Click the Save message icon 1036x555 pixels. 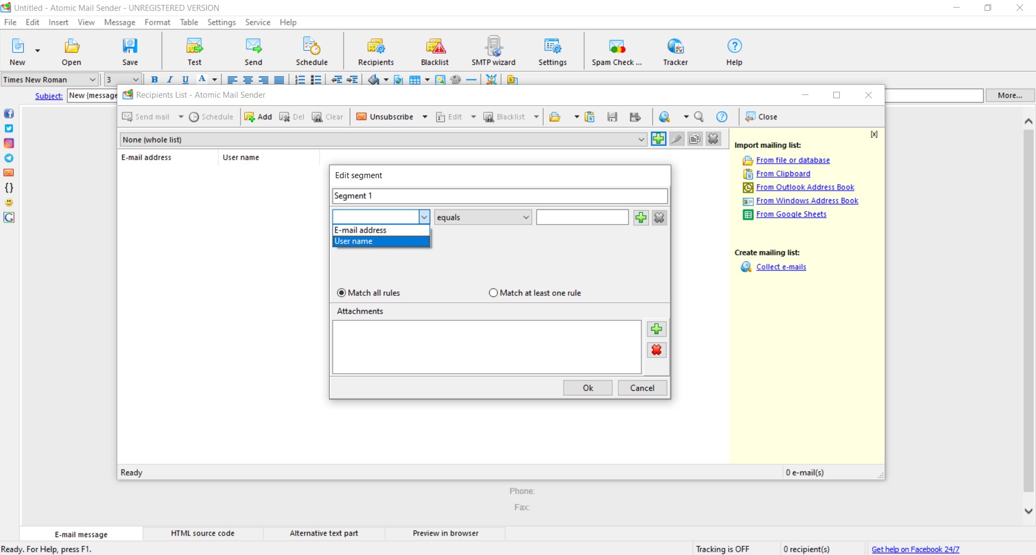130,51
